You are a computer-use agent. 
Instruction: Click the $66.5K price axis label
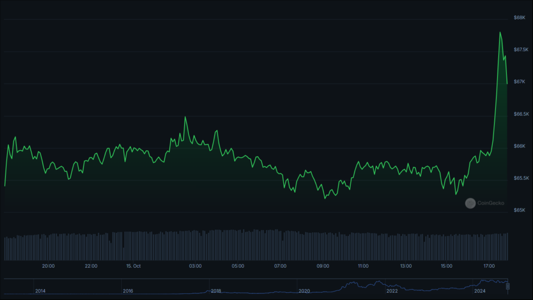[x=521, y=114]
